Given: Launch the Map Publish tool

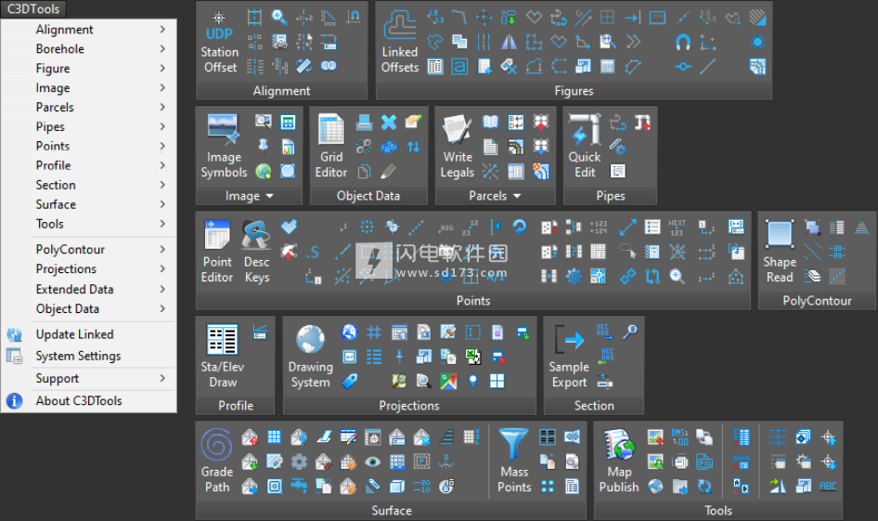Looking at the screenshot, I should coord(619,461).
